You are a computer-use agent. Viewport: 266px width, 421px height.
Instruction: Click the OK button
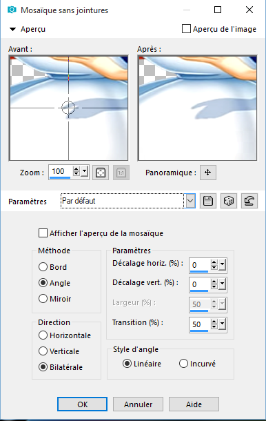coord(82,404)
